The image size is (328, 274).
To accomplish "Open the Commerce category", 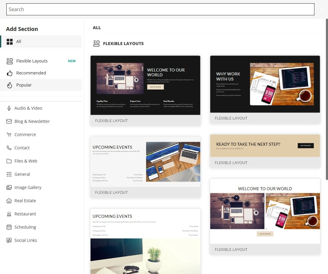I will tap(41, 135).
